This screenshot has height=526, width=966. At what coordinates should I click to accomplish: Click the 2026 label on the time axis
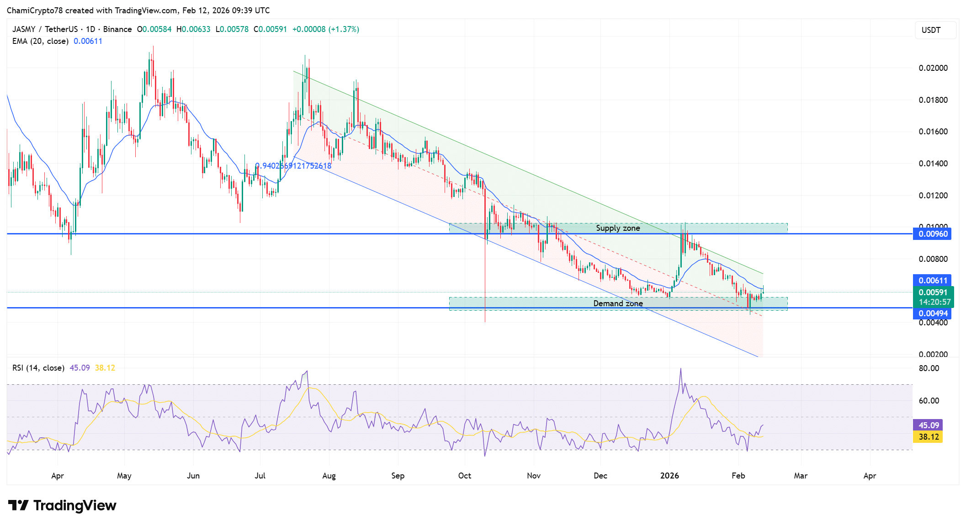click(x=670, y=475)
